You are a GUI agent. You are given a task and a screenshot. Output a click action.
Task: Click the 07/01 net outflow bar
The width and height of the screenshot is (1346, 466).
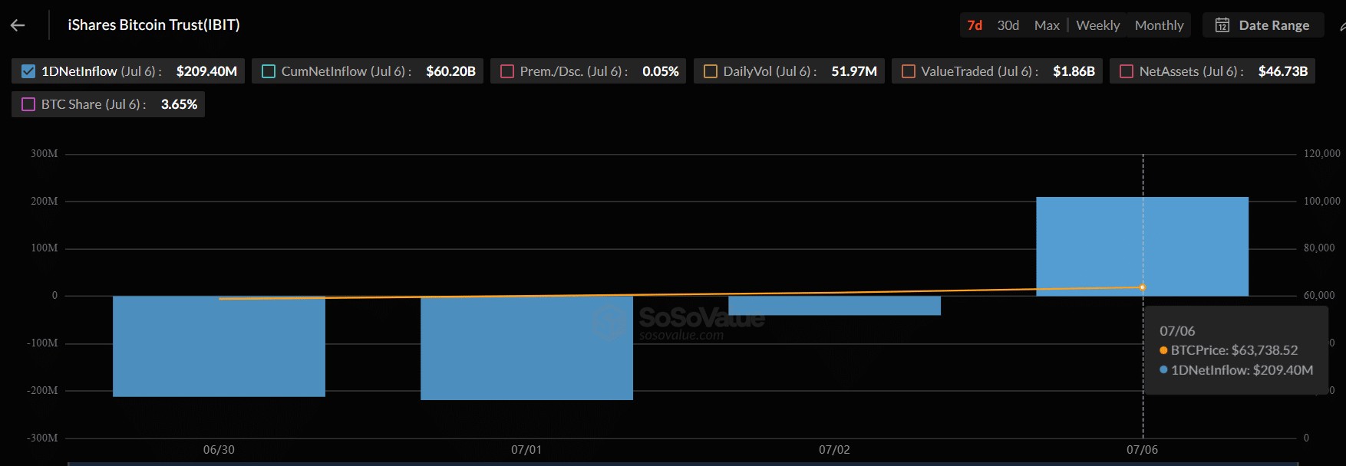coord(526,348)
